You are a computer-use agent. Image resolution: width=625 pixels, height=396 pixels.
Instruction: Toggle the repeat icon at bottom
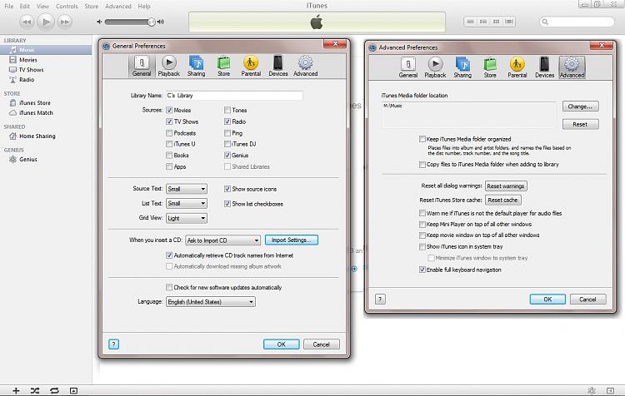[x=54, y=390]
